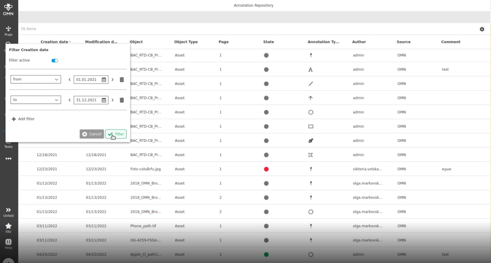Image resolution: width=491 pixels, height=263 pixels.
Task: Delete the 'from' date filter row
Action: pos(122,80)
